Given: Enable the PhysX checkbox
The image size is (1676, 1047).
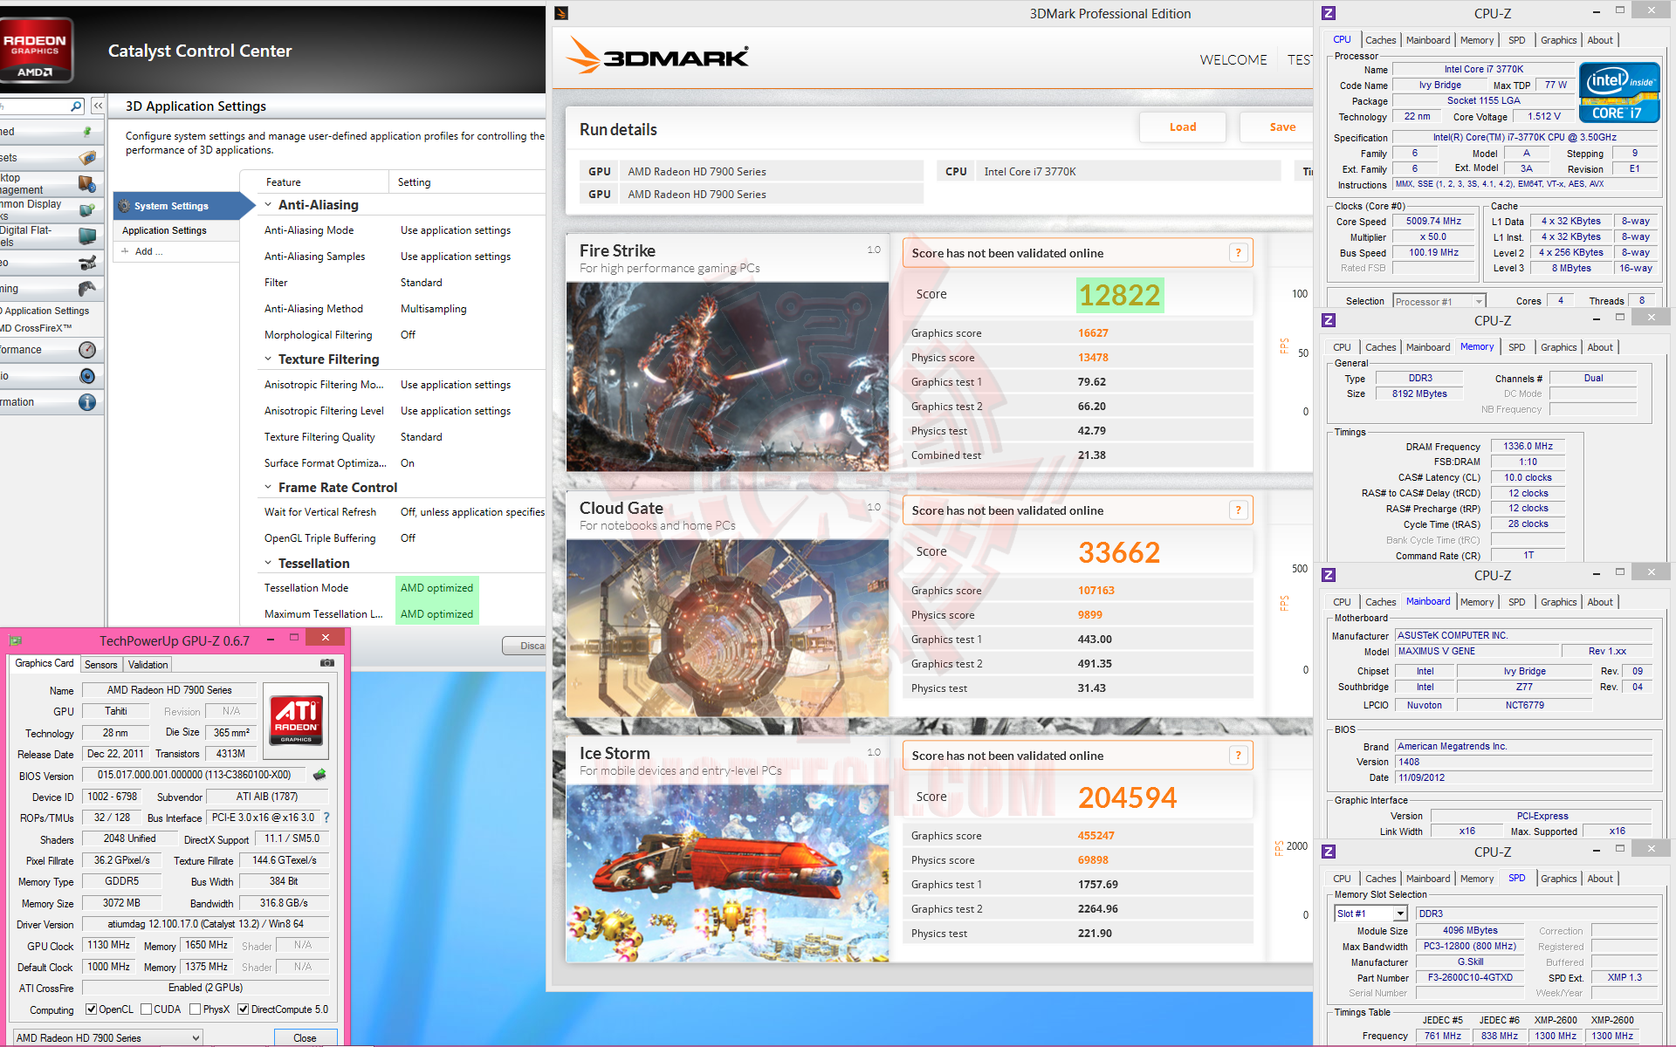Looking at the screenshot, I should (196, 1009).
